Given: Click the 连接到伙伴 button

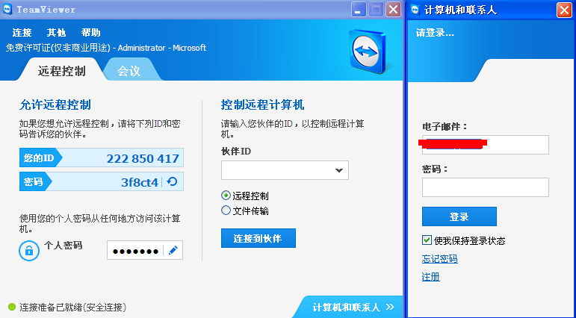Looking at the screenshot, I should point(258,238).
